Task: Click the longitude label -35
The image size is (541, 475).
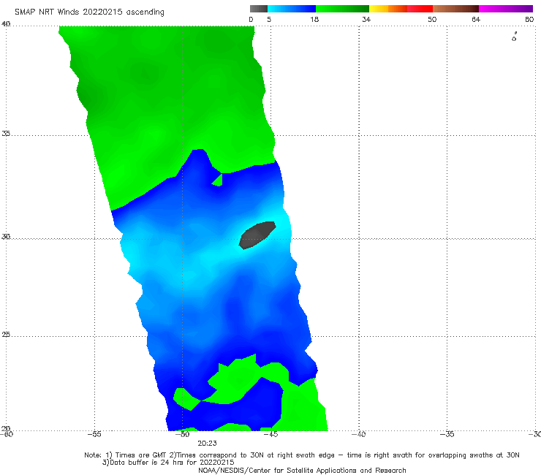Action: tap(447, 434)
